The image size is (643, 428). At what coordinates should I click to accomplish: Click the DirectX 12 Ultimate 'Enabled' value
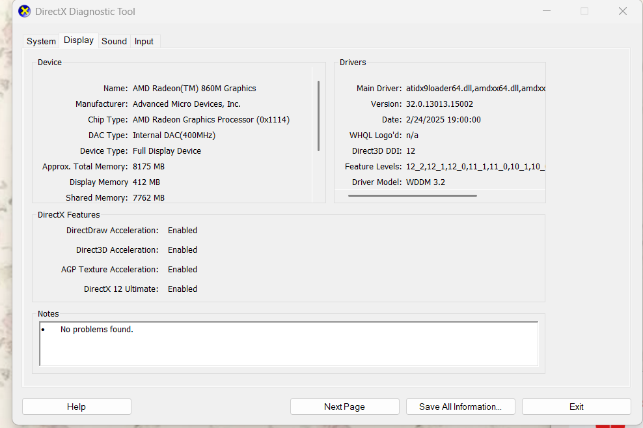coord(182,289)
